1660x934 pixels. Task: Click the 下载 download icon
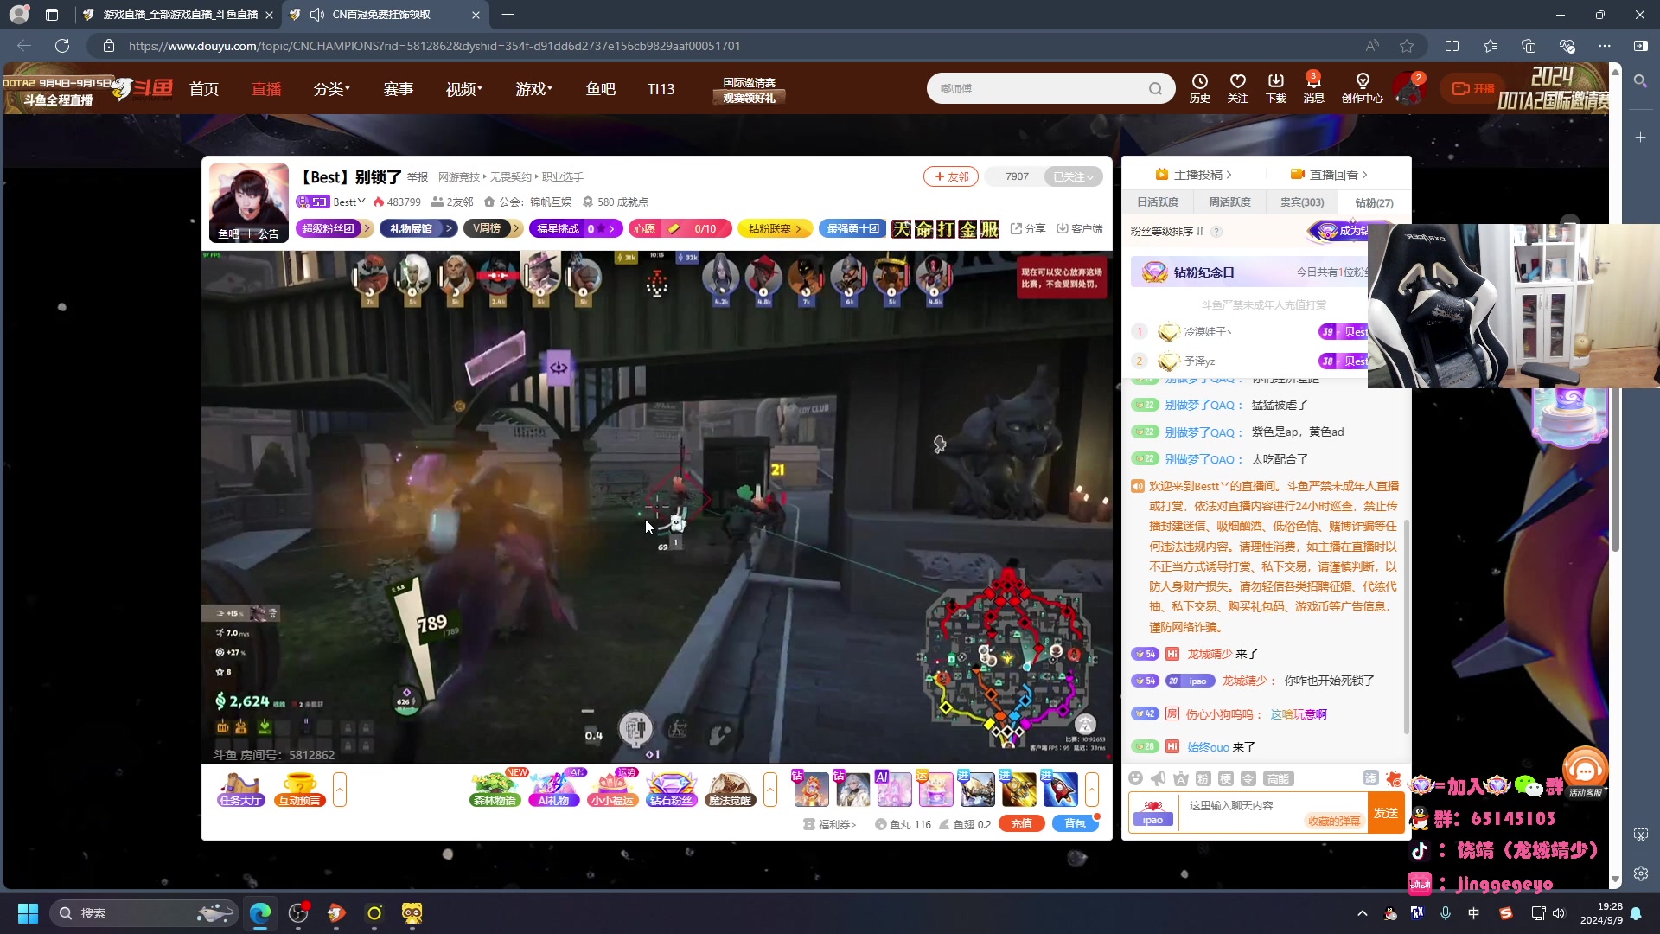coord(1276,88)
